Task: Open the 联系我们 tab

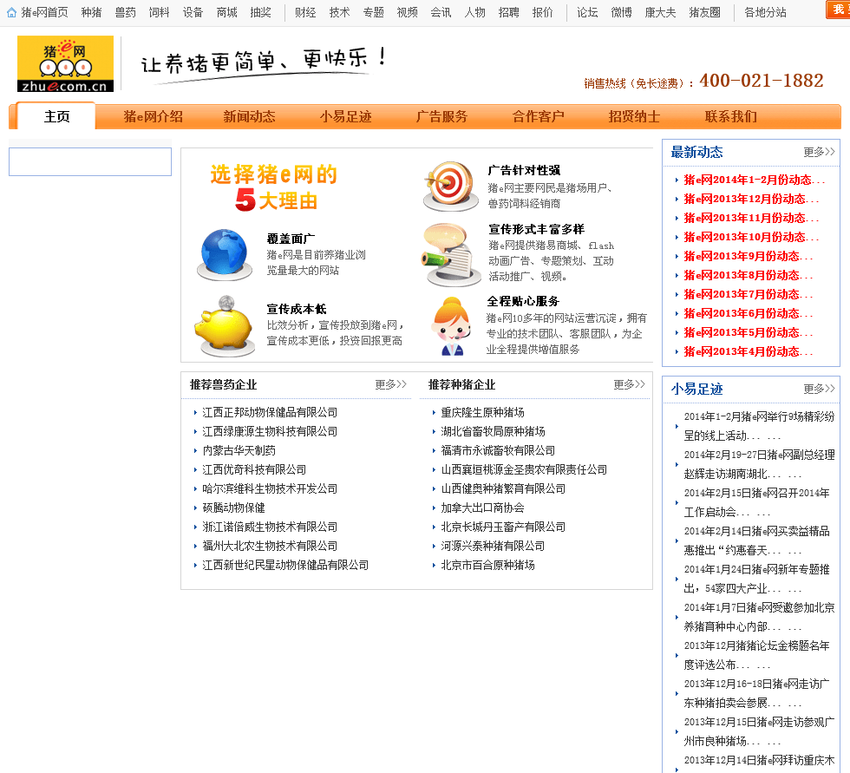Action: (730, 116)
